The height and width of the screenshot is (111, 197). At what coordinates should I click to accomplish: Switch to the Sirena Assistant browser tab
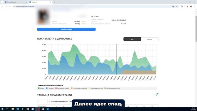click(16, 2)
